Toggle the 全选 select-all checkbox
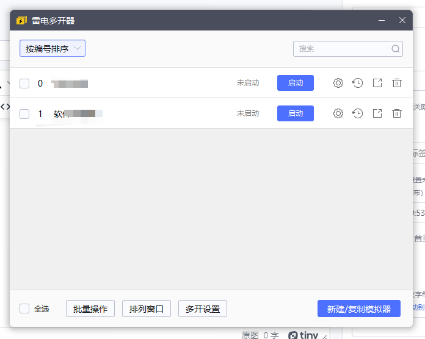The image size is (425, 339). (24, 309)
